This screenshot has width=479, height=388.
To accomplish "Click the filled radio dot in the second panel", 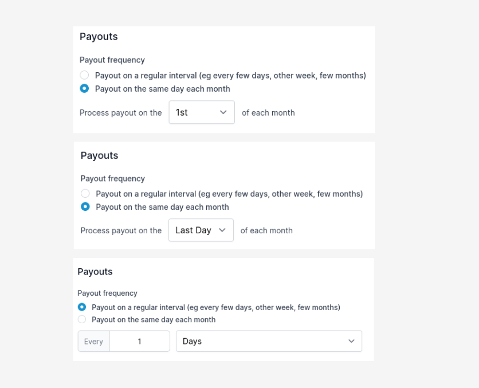I will point(84,206).
